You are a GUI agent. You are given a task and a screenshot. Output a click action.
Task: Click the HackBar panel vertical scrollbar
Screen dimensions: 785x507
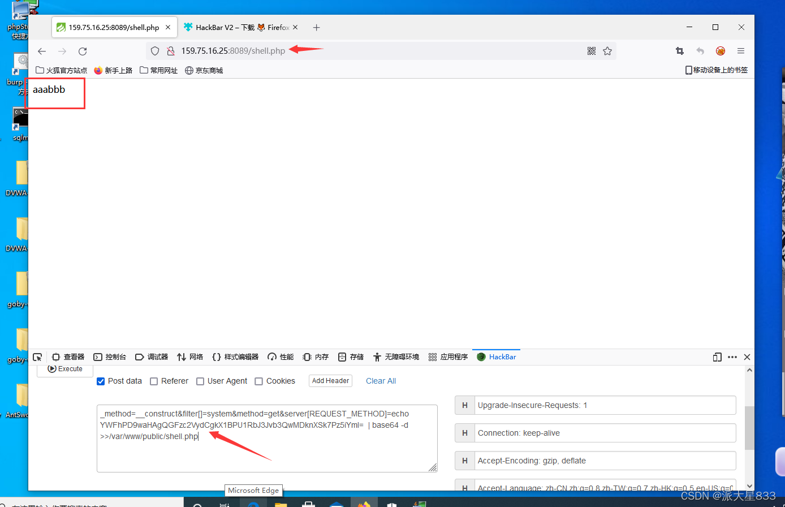749,428
